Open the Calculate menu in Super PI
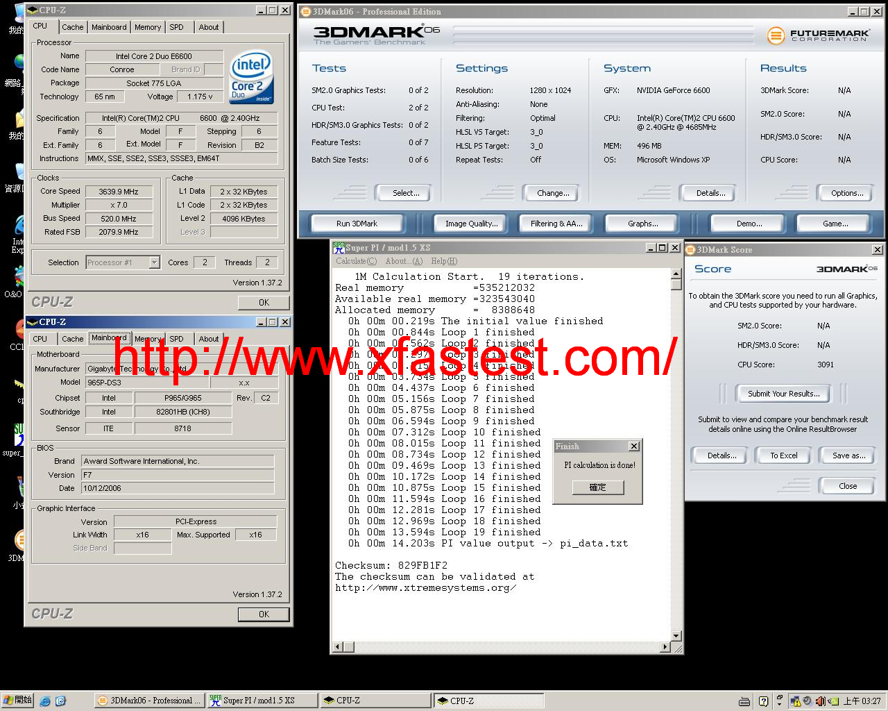 coord(357,261)
